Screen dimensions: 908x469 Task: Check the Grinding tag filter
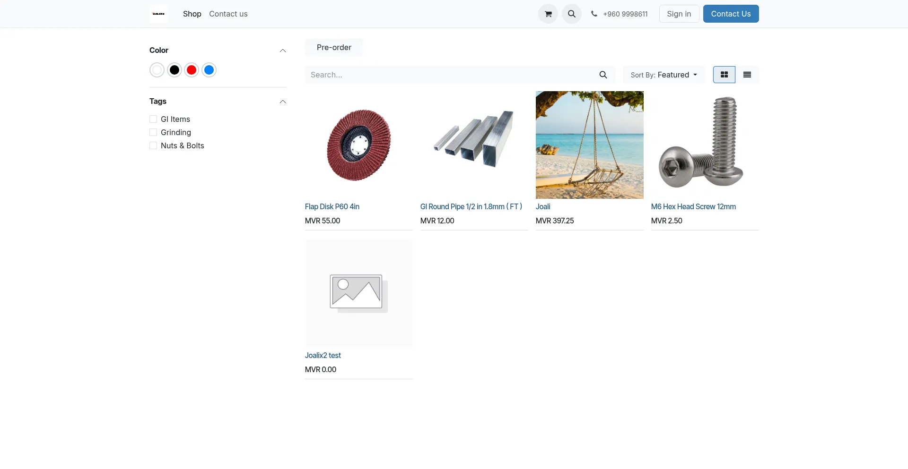pos(153,132)
